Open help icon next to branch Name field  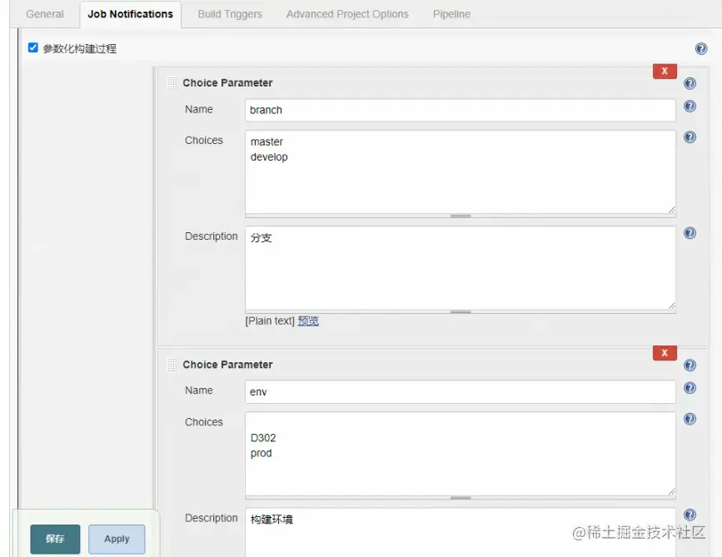pyautogui.click(x=690, y=107)
